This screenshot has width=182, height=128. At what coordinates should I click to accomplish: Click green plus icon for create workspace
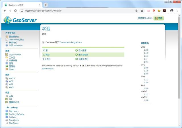76,59
